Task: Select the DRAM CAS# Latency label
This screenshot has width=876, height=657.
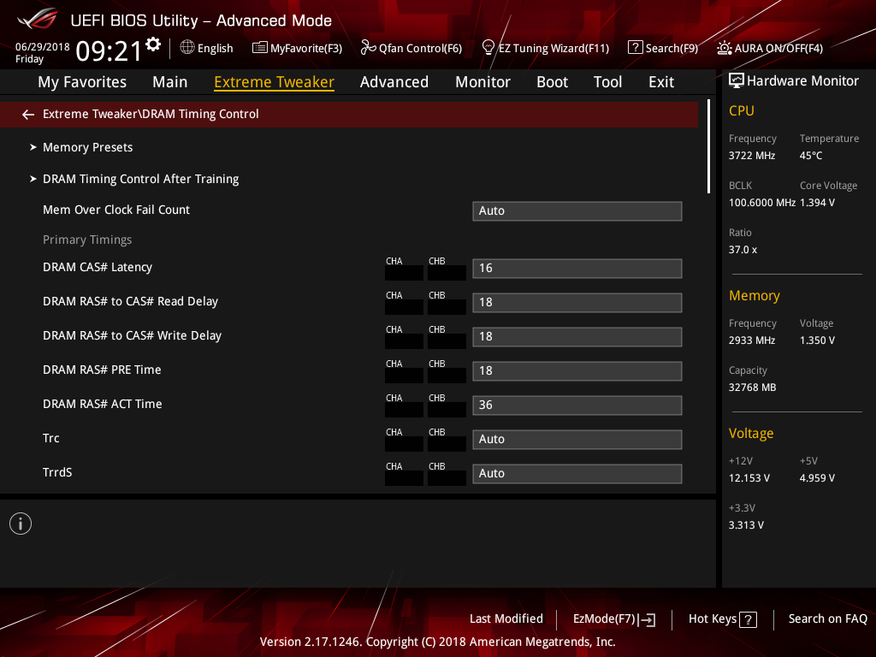Action: pos(98,268)
